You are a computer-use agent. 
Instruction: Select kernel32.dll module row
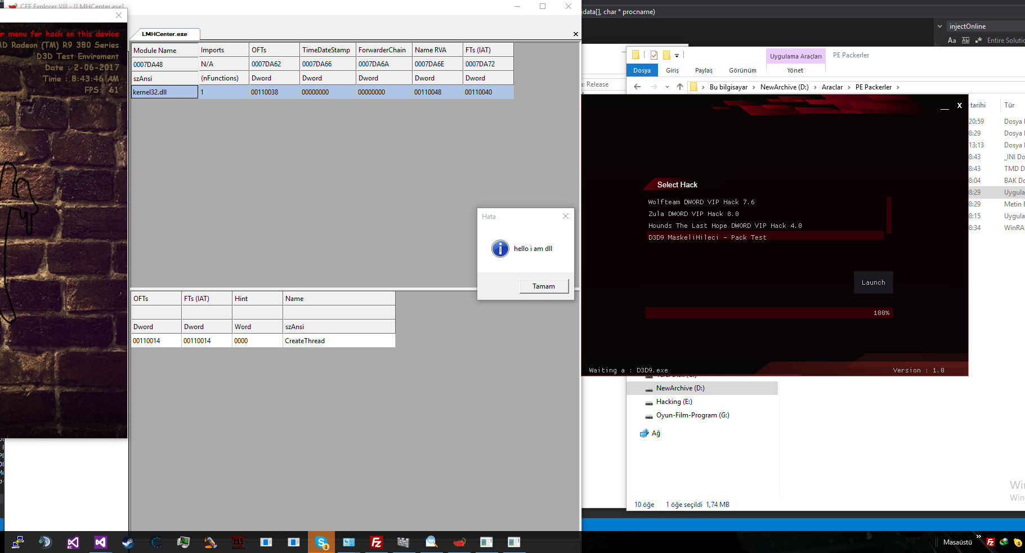coord(322,92)
